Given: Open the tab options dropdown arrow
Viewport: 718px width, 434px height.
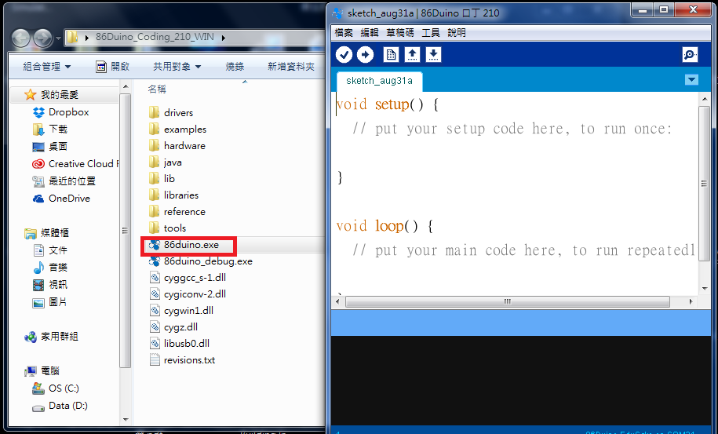Looking at the screenshot, I should pos(691,80).
